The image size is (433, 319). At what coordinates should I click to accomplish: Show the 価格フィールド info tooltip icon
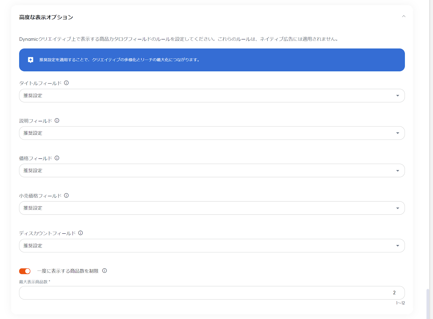[57, 158]
